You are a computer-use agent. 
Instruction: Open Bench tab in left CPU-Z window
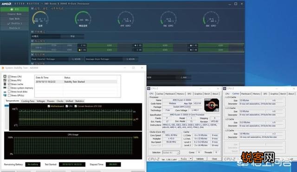[x=207, y=94]
